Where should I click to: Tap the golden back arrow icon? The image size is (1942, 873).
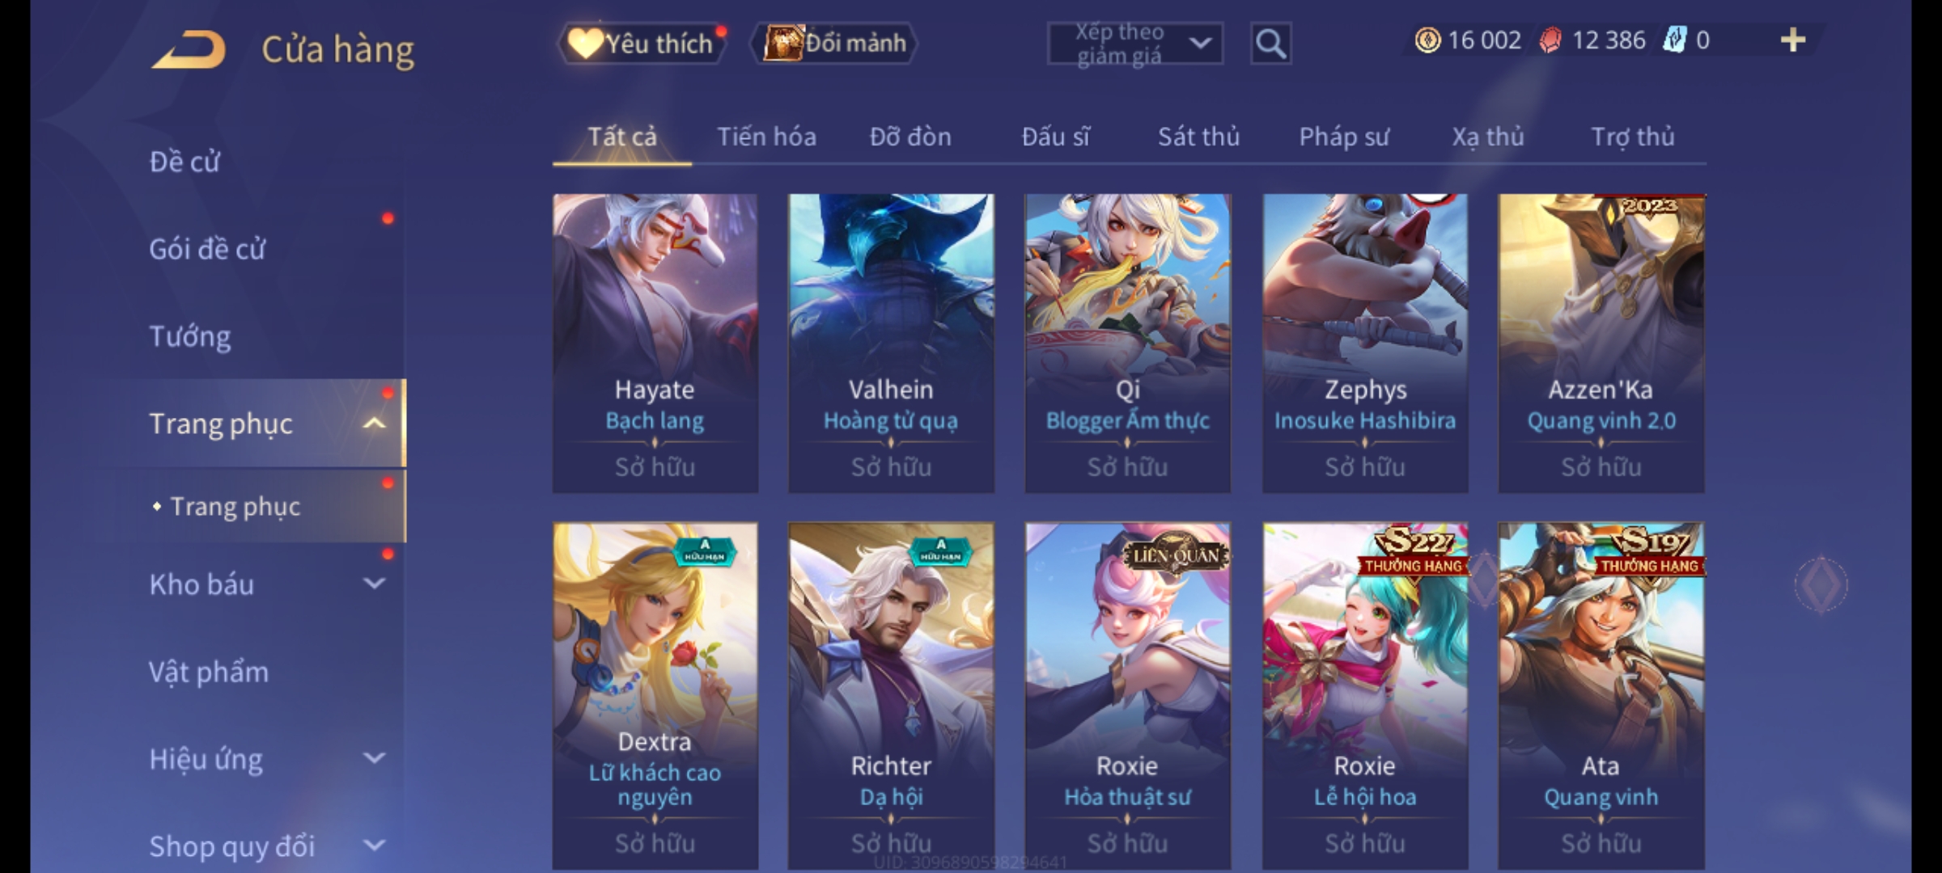pyautogui.click(x=188, y=50)
